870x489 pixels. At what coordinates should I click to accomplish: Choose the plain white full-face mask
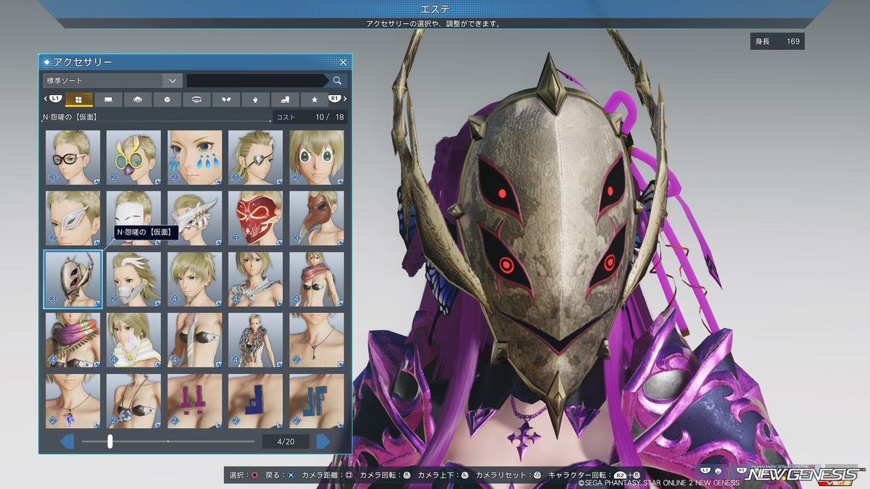133,210
